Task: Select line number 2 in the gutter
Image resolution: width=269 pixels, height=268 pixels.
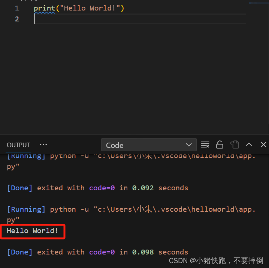Action: tap(17, 19)
